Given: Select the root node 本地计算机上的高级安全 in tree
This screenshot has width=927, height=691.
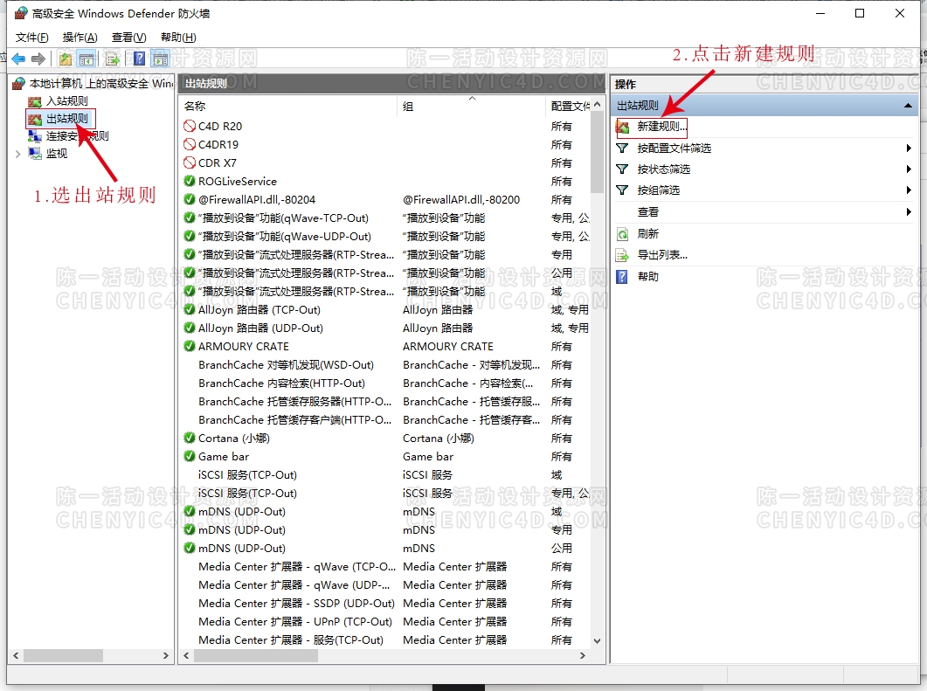Looking at the screenshot, I should point(100,83).
